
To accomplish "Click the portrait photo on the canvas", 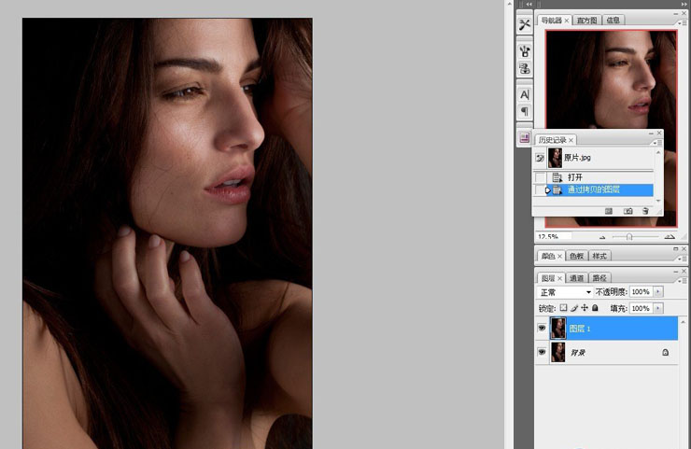I will 167,233.
